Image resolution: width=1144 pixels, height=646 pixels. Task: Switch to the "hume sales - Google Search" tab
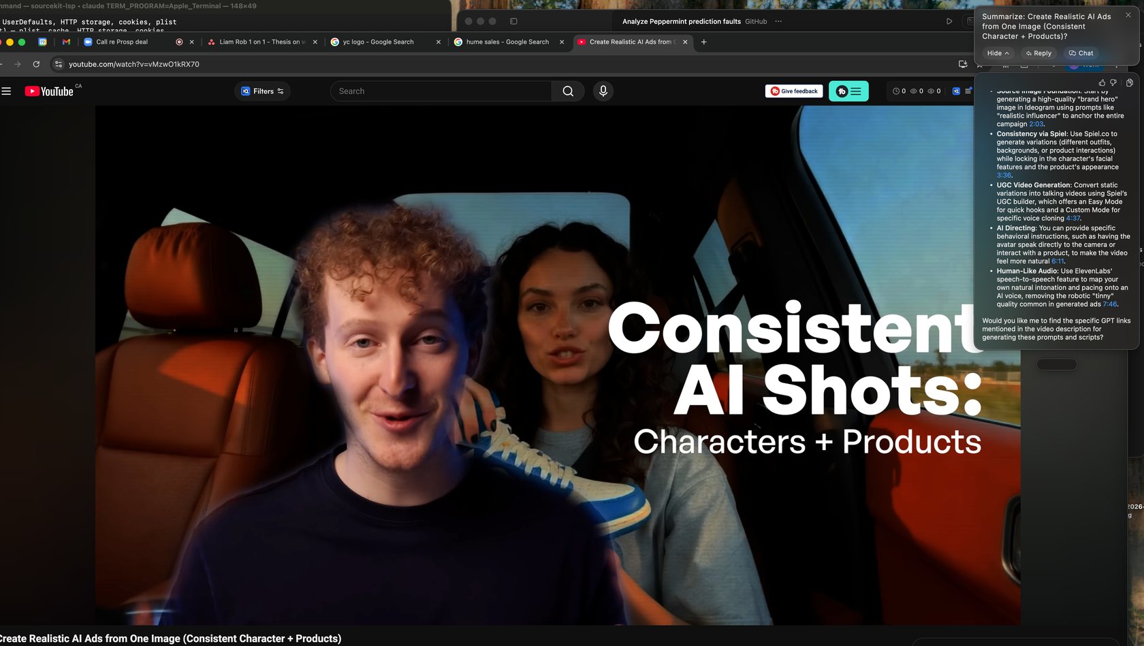pyautogui.click(x=507, y=42)
